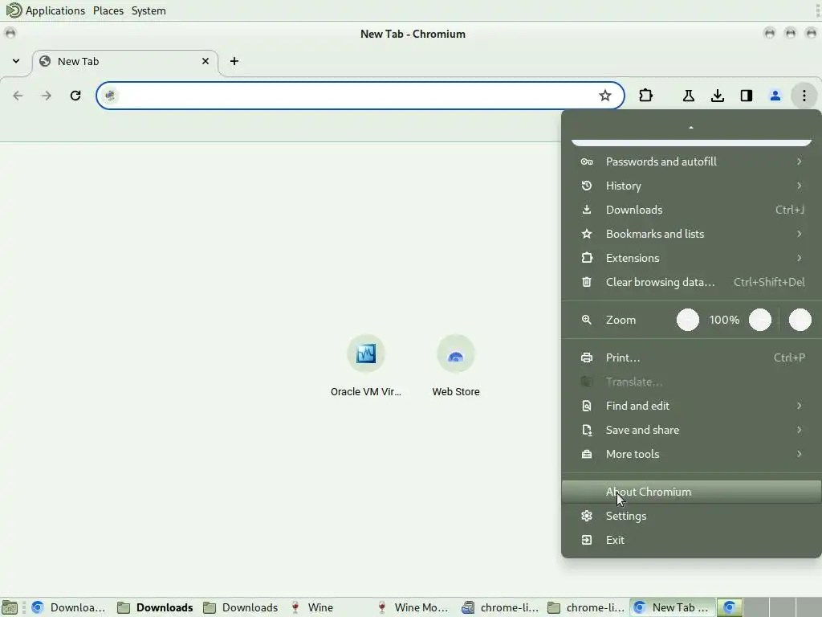Close the three-dot Chromium menu button
This screenshot has width=822, height=617.
[x=804, y=96]
